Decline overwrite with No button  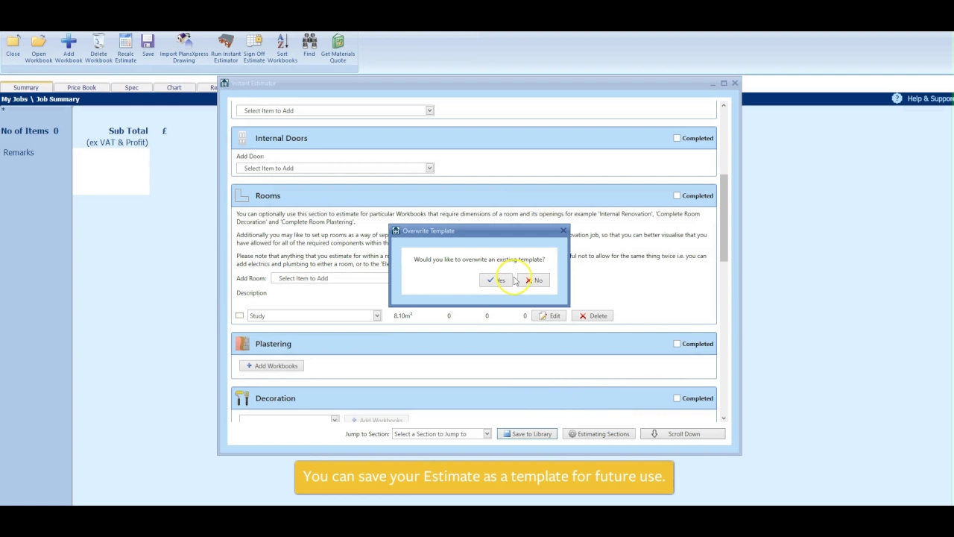tap(534, 280)
